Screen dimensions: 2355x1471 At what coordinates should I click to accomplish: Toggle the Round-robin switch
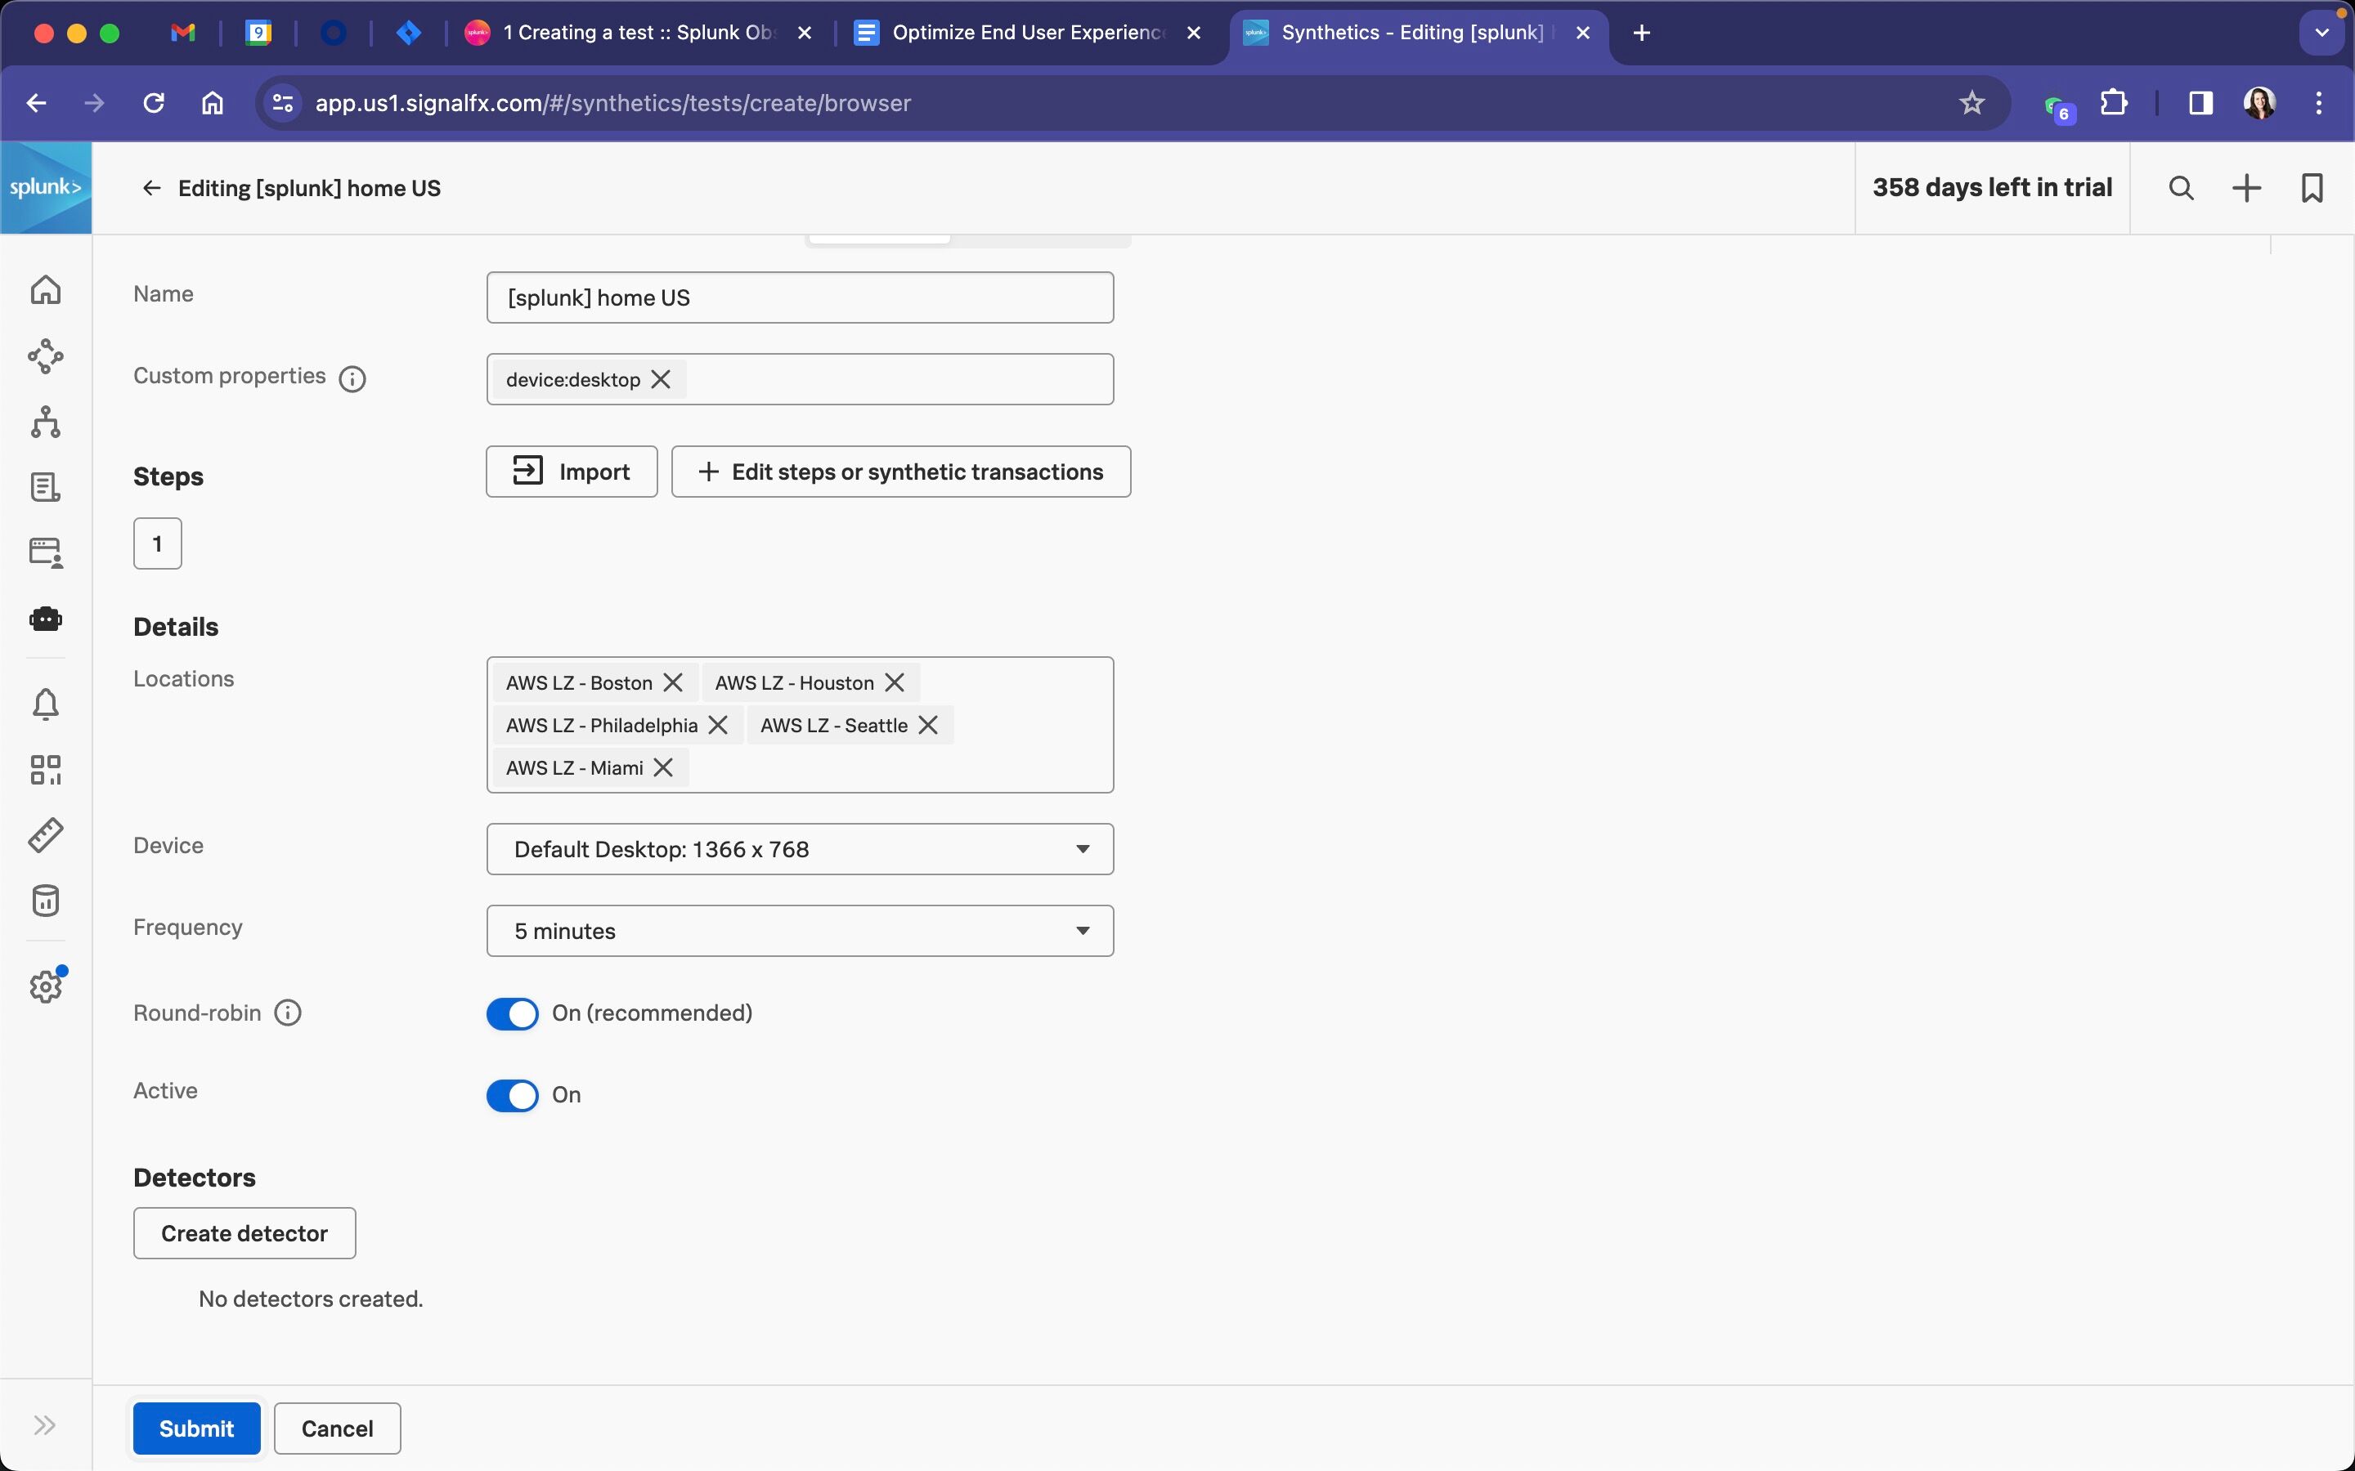click(x=512, y=1013)
